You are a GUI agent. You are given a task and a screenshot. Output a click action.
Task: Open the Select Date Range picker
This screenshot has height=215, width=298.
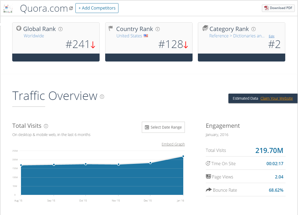[163, 127]
